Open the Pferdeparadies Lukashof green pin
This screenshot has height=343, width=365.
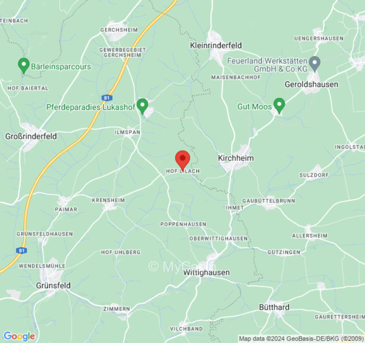pos(142,106)
